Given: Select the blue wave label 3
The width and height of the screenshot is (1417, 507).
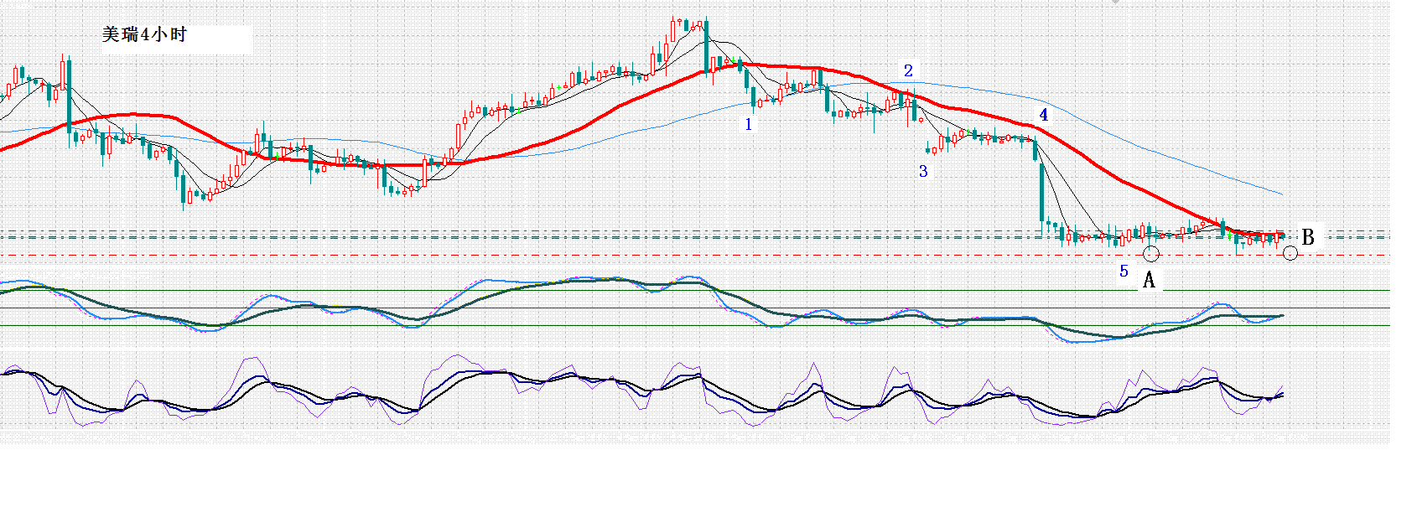Looking at the screenshot, I should (x=923, y=171).
